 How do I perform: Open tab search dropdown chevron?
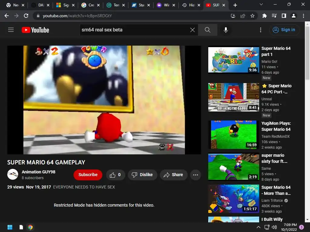261,4
